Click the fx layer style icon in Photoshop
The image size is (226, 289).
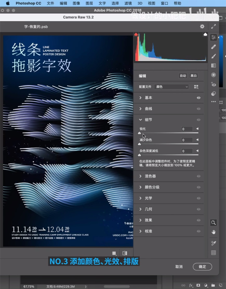point(191,285)
